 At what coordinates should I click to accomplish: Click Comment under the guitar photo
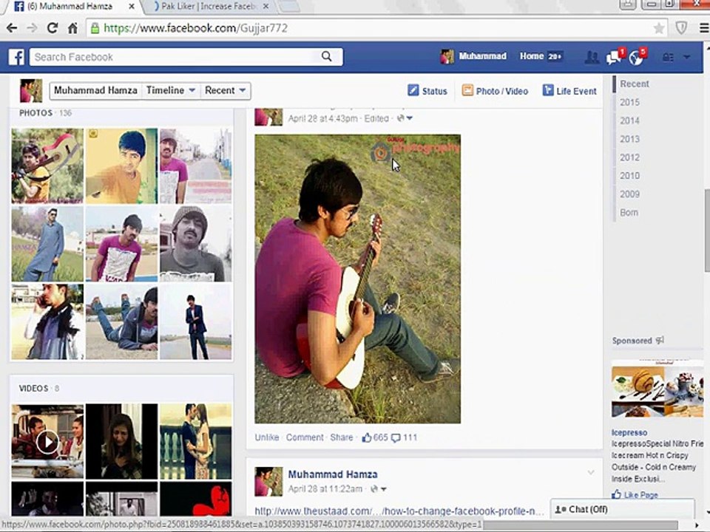coord(305,437)
